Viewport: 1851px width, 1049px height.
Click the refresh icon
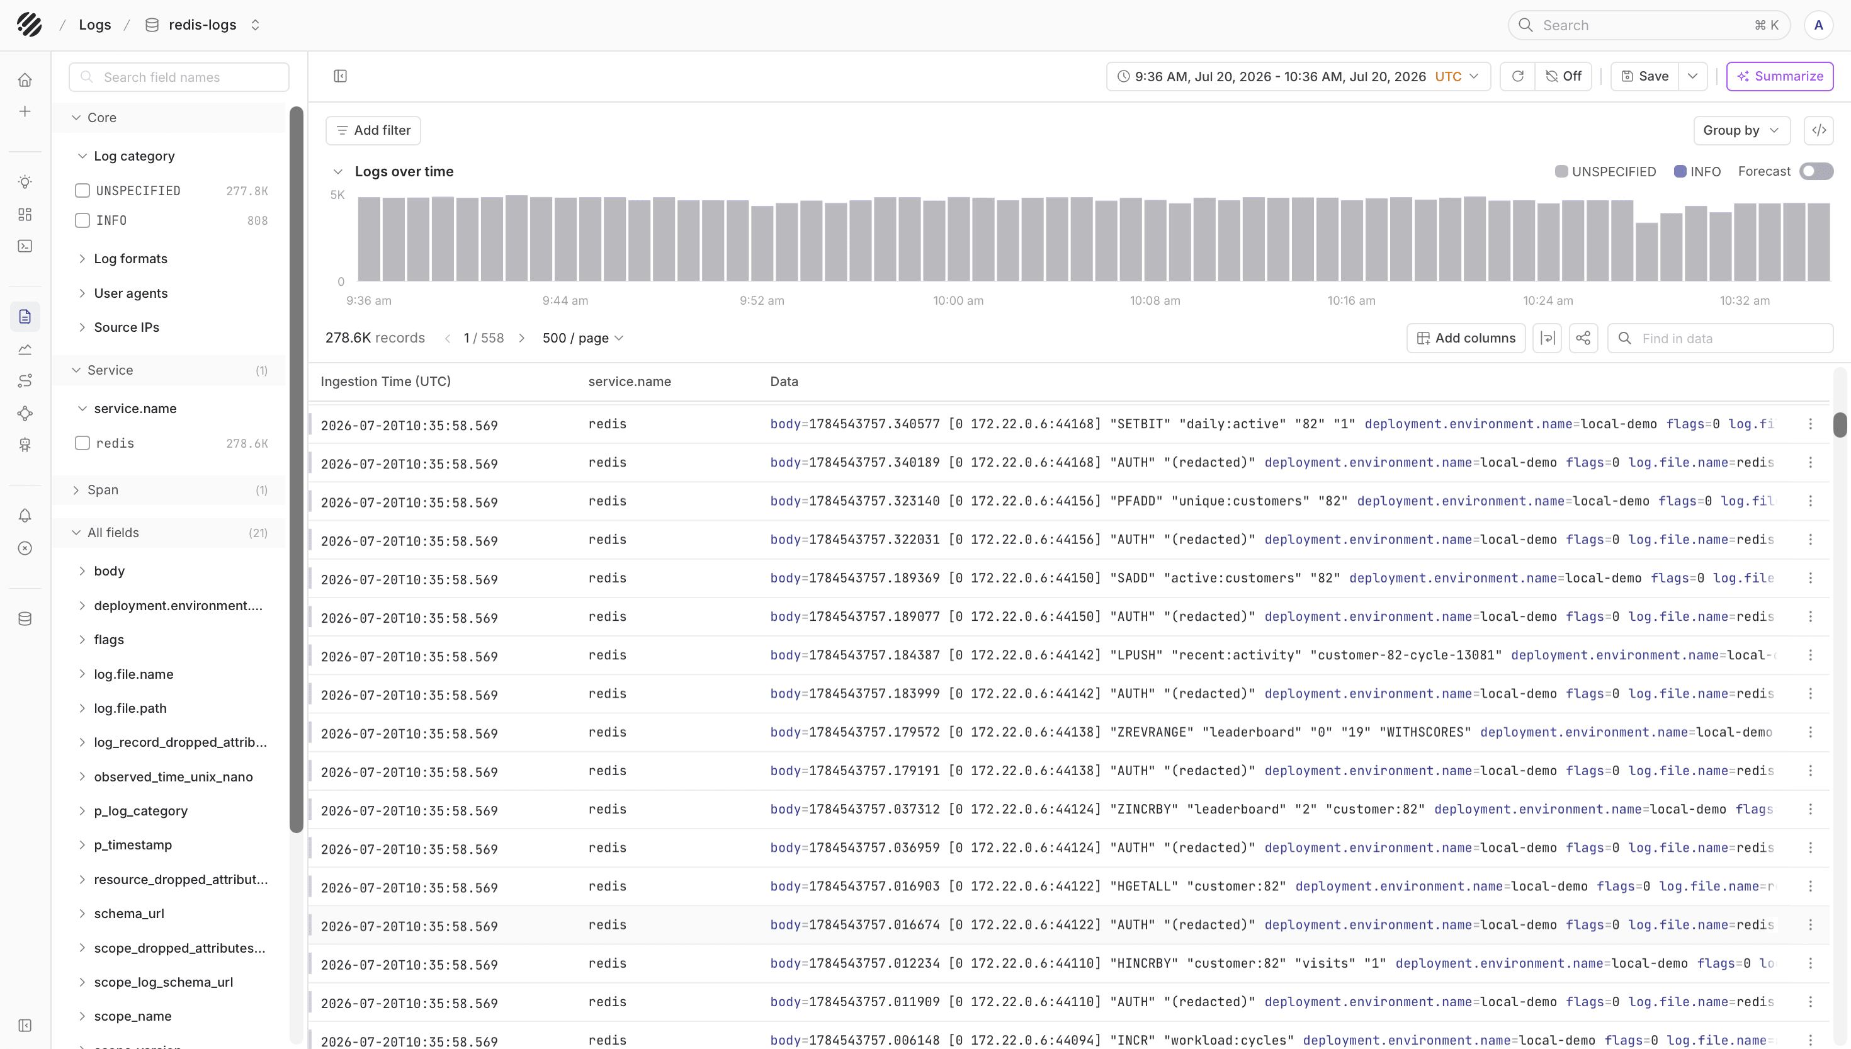pos(1517,76)
